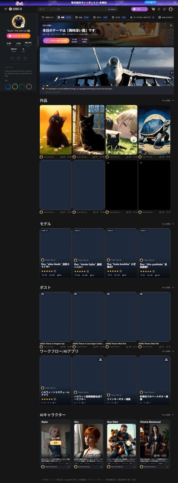The height and width of the screenshot is (483, 178).
Task: Like the turtle under moon artwork
Action: [x=162, y=157]
